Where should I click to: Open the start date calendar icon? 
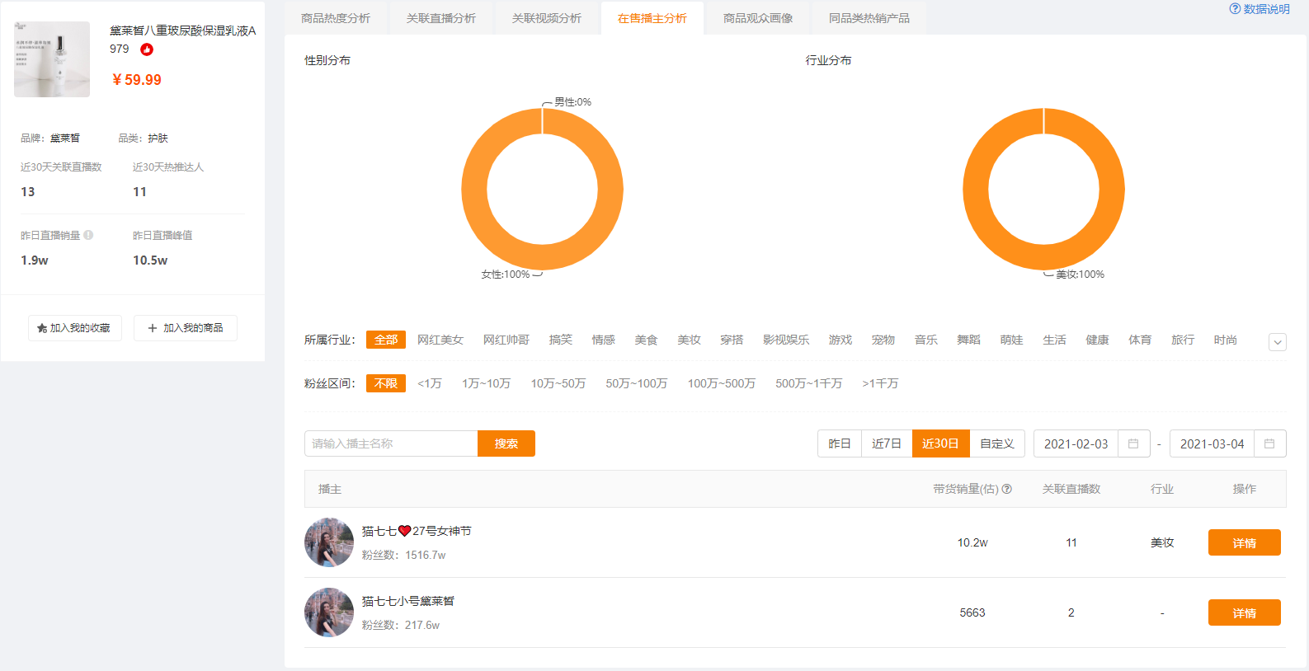pos(1133,443)
